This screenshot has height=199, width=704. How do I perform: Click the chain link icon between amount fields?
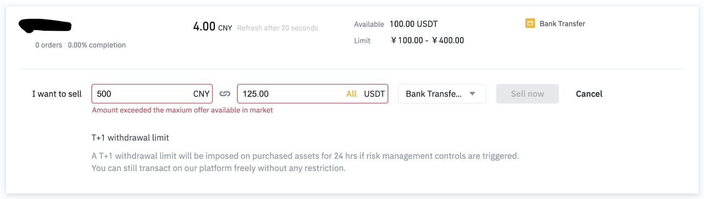[225, 94]
